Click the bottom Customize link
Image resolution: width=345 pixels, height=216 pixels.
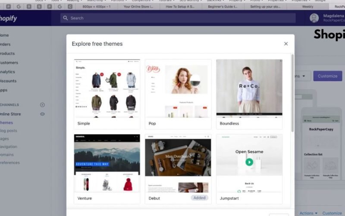tap(332, 213)
